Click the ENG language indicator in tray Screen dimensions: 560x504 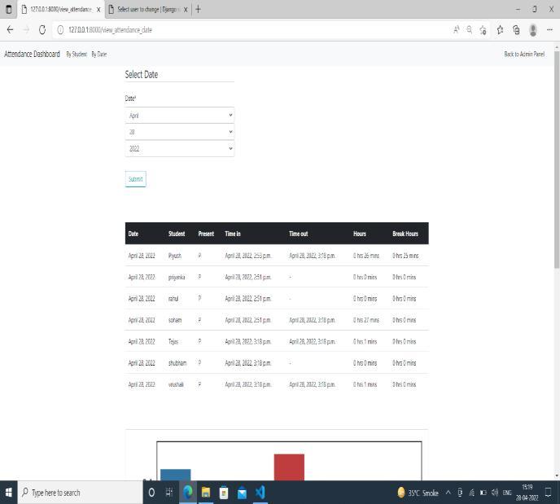507,493
